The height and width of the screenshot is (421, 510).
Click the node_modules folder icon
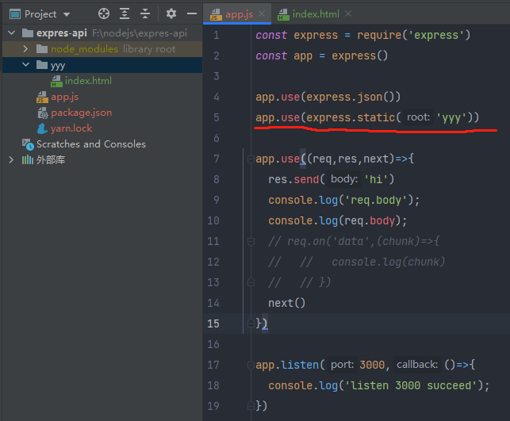(42, 49)
